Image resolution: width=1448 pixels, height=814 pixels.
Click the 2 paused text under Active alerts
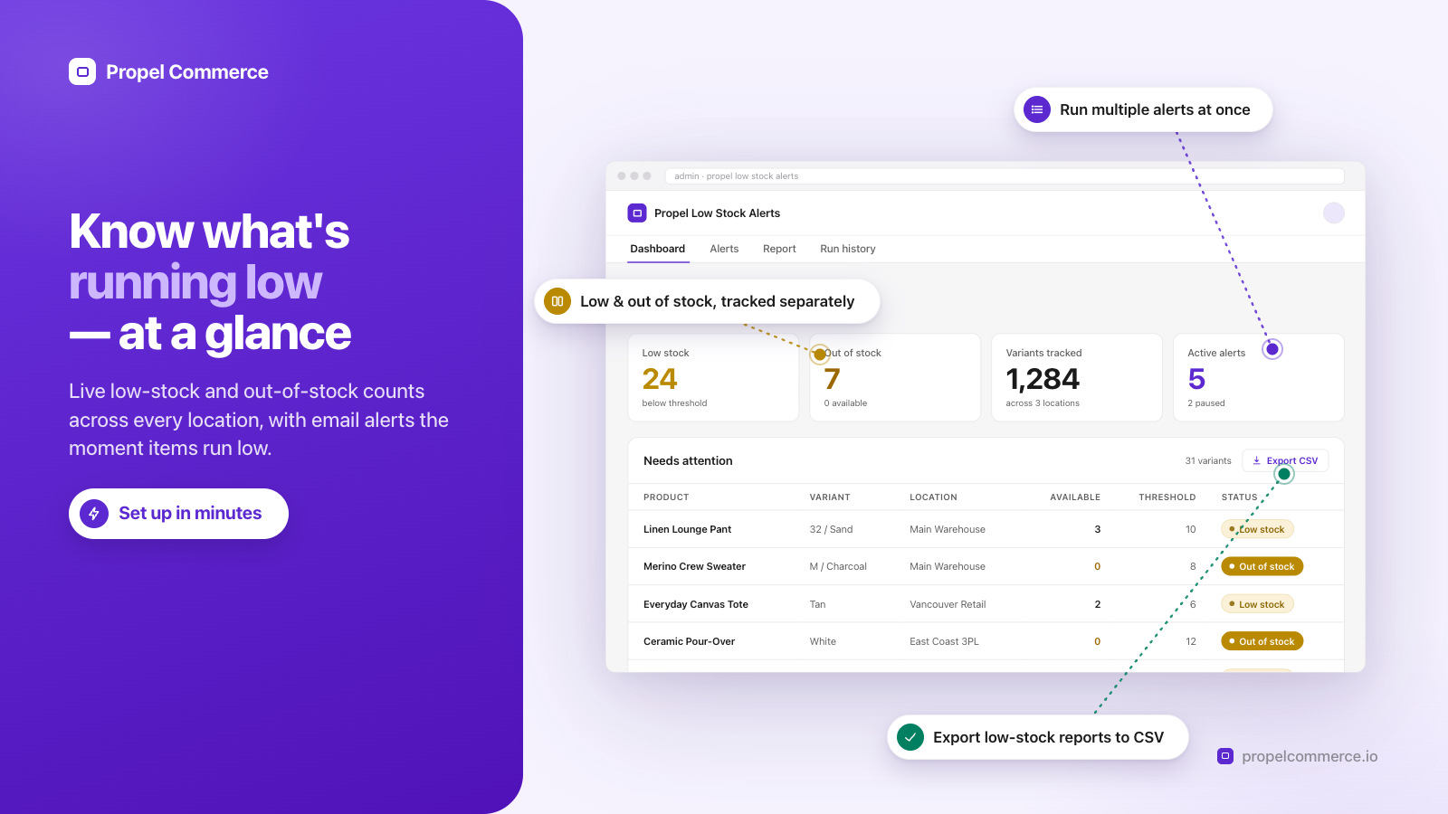pyautogui.click(x=1206, y=403)
